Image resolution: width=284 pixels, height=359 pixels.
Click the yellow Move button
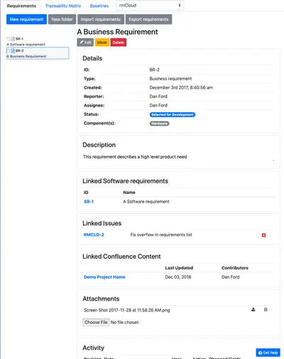pos(102,43)
